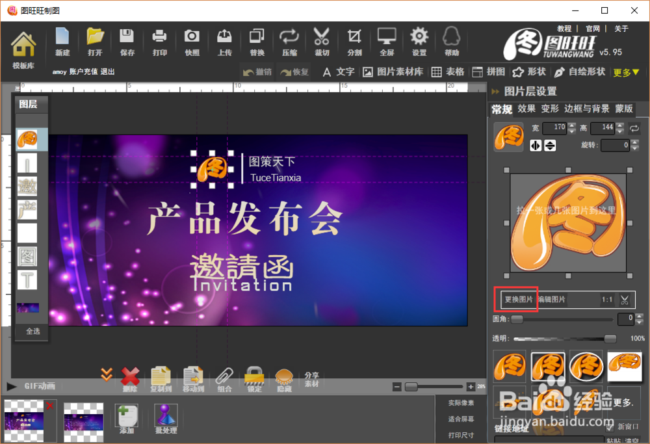Open the 1:1 scale dropdown arrow

(x=624, y=300)
